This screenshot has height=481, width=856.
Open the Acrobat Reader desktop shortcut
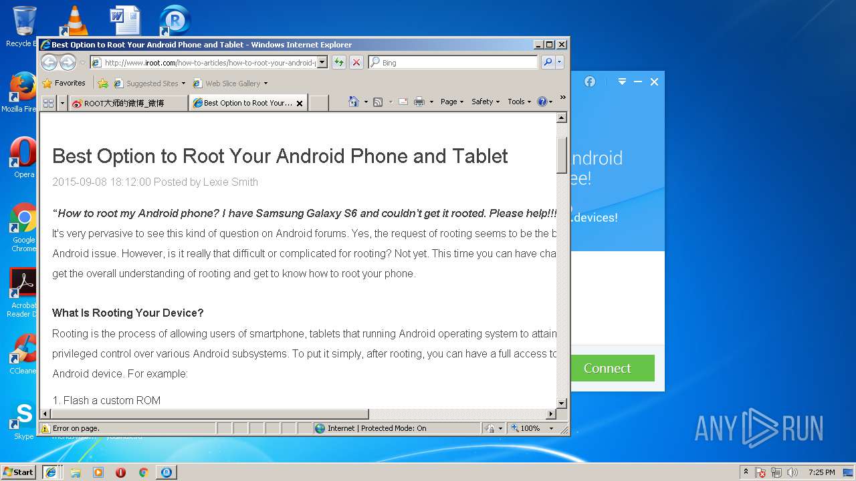point(23,293)
